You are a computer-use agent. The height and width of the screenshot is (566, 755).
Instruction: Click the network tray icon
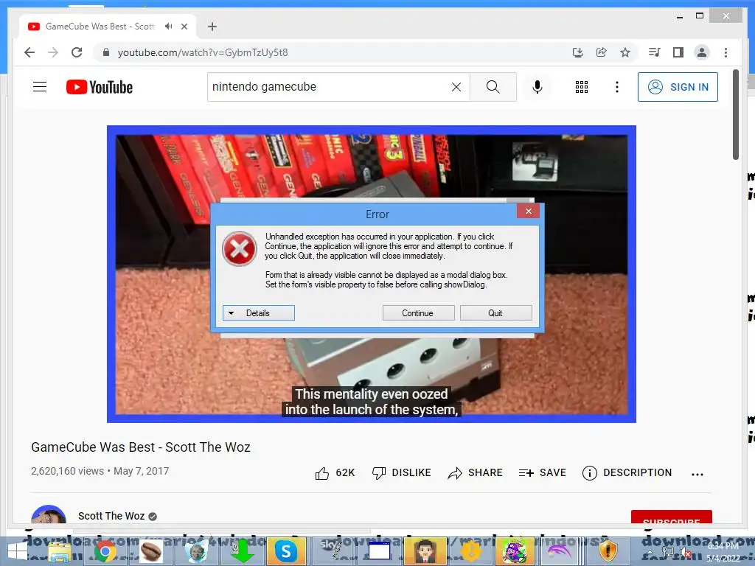tap(667, 552)
